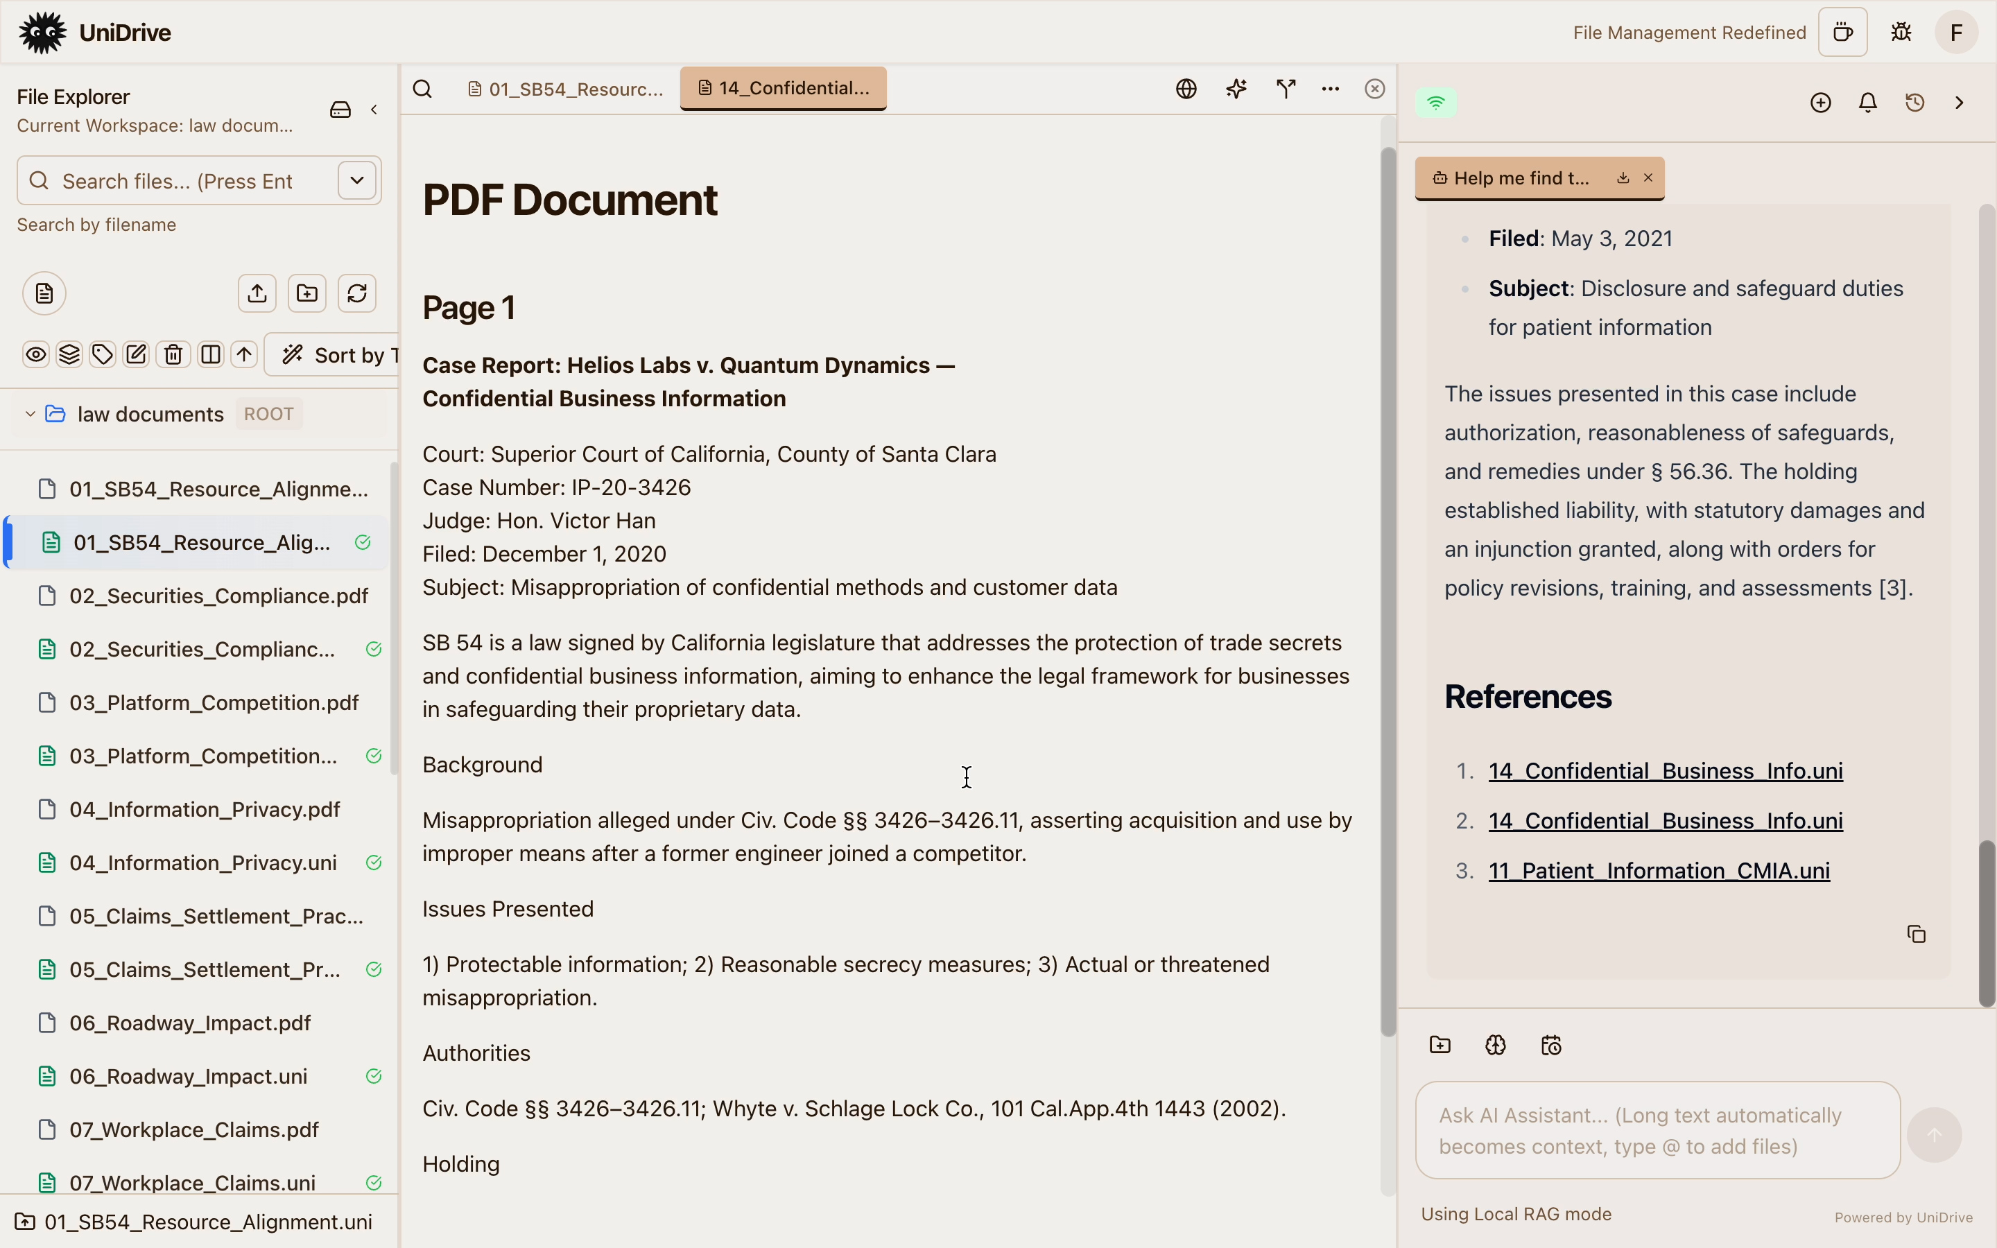The height and width of the screenshot is (1248, 1997).
Task: Click the new folder icon
Action: point(307,293)
